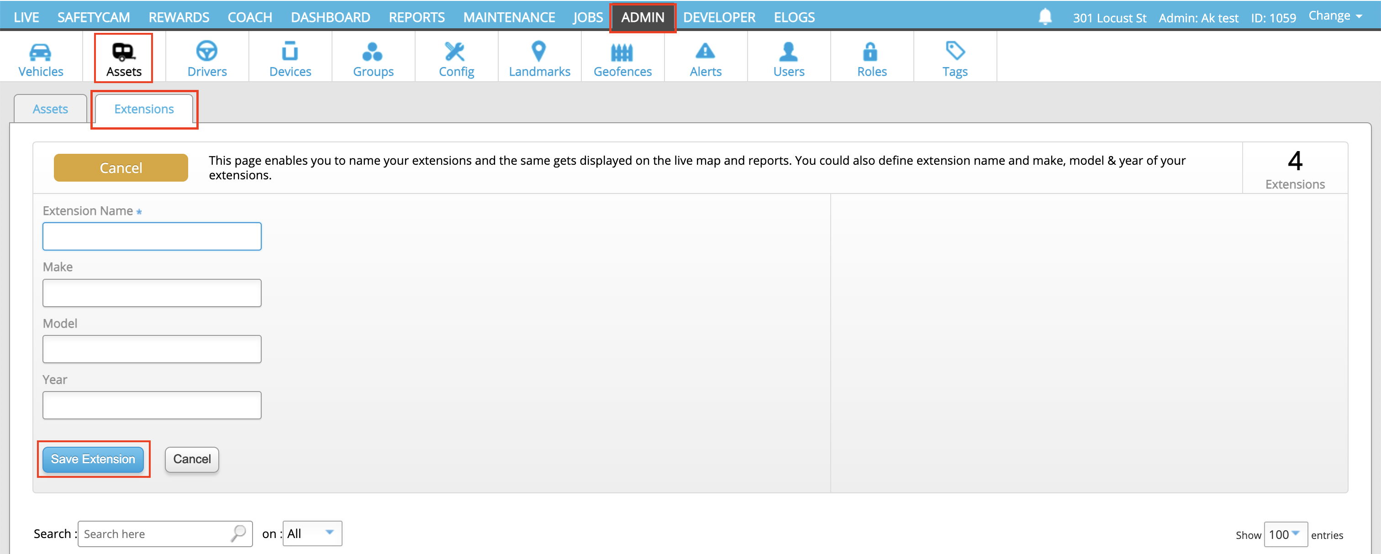Select the Groups icon
Screen dimensions: 1381x554
point(373,52)
